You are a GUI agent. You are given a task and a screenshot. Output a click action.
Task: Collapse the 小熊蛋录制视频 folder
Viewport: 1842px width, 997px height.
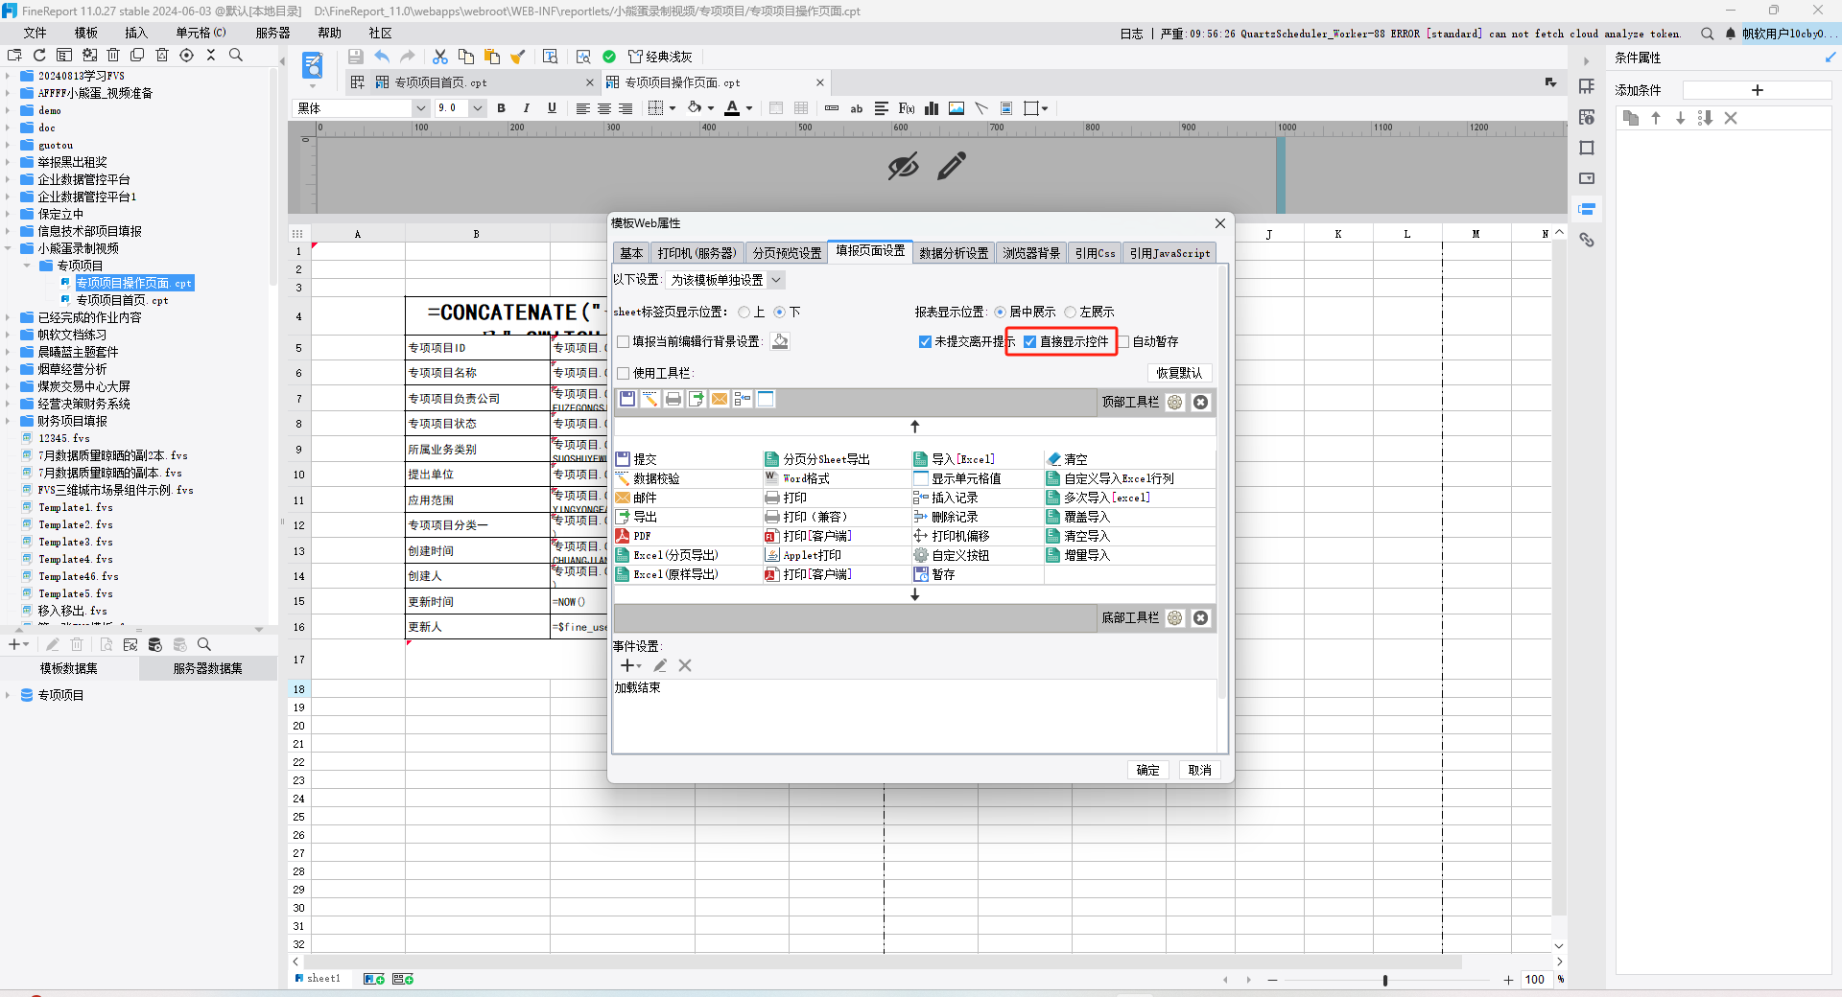point(8,248)
